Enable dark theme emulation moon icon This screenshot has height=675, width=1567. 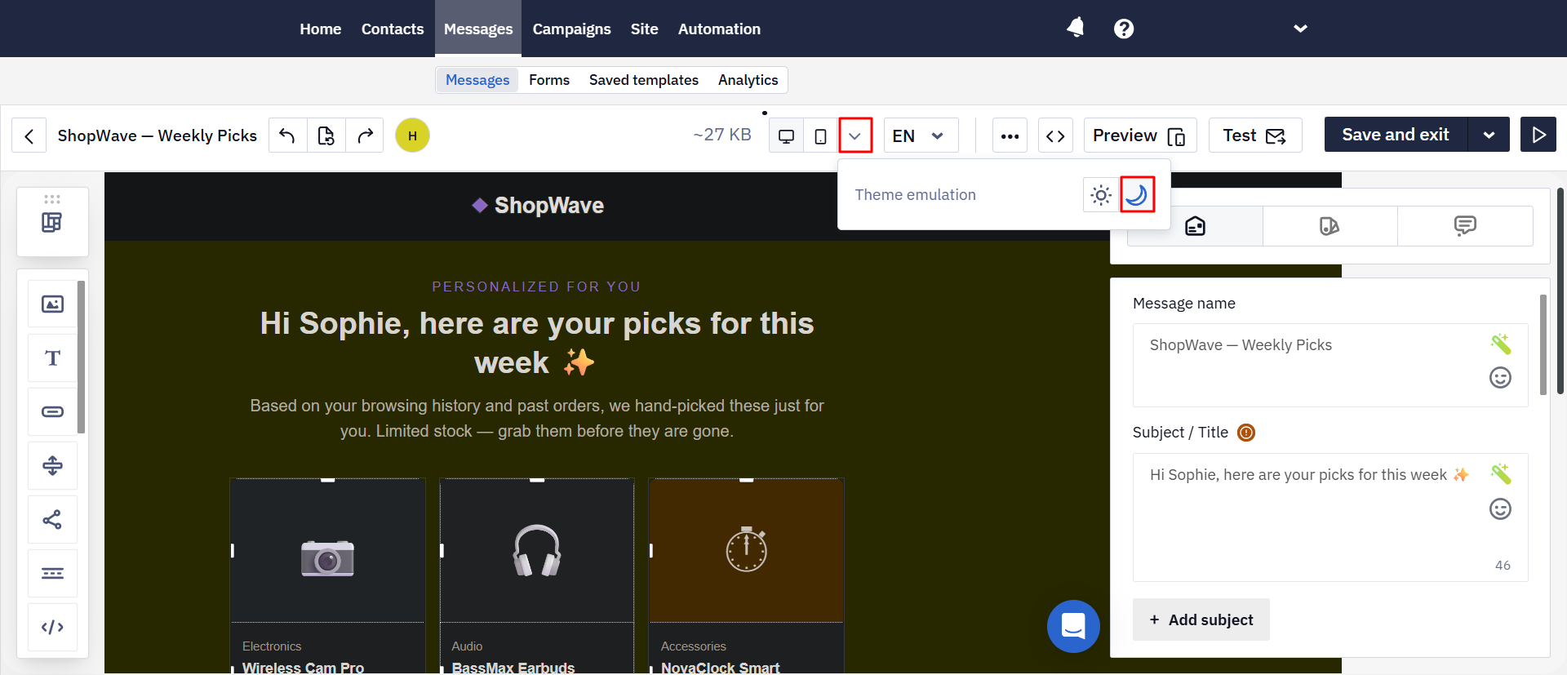tap(1137, 195)
